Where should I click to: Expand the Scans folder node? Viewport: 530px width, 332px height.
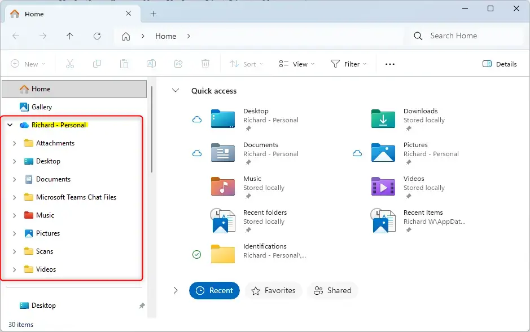click(x=14, y=251)
